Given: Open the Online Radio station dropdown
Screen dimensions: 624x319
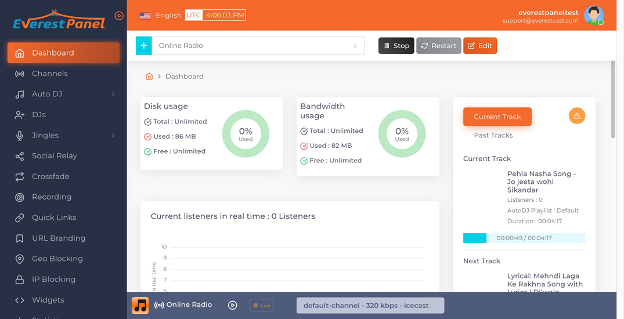Looking at the screenshot, I should point(258,46).
